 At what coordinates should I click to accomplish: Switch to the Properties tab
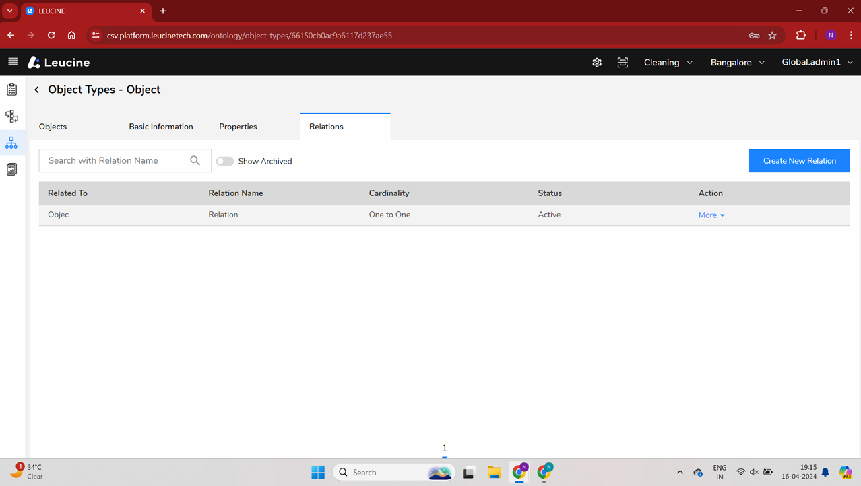(238, 127)
